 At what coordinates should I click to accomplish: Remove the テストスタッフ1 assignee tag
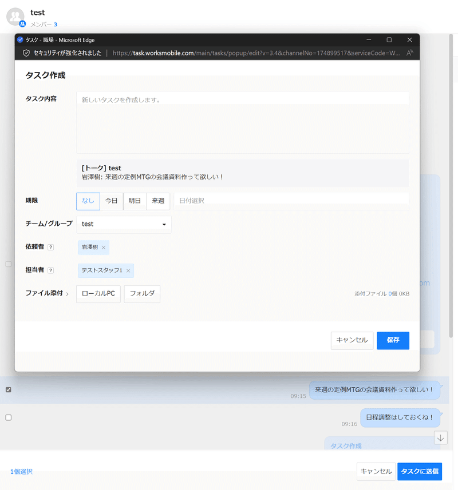click(x=128, y=270)
